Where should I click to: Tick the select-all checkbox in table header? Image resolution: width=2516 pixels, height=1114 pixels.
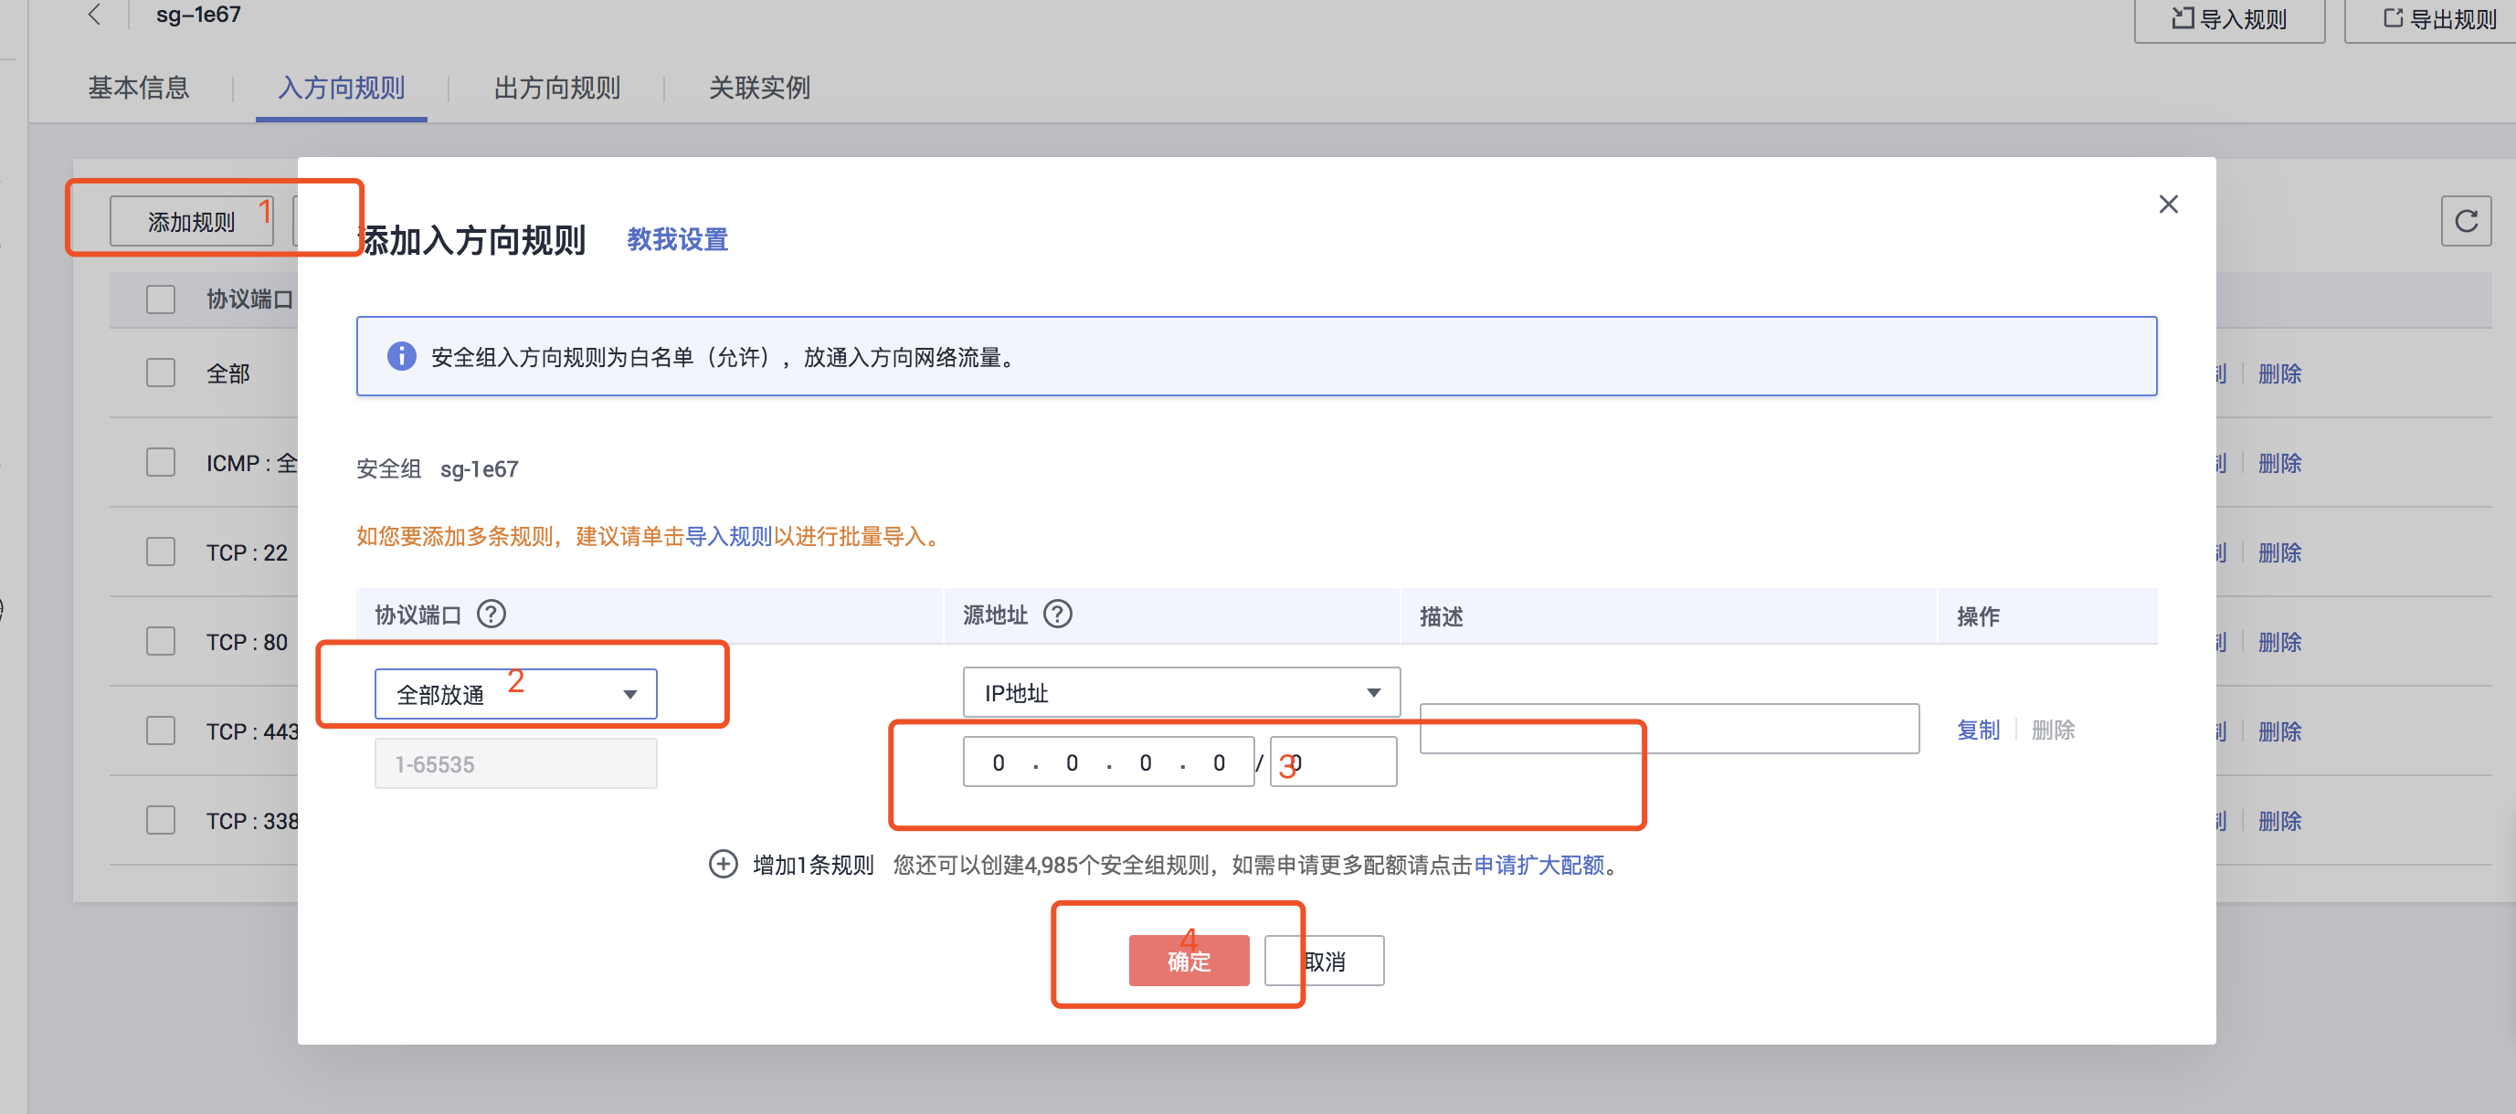coord(161,299)
